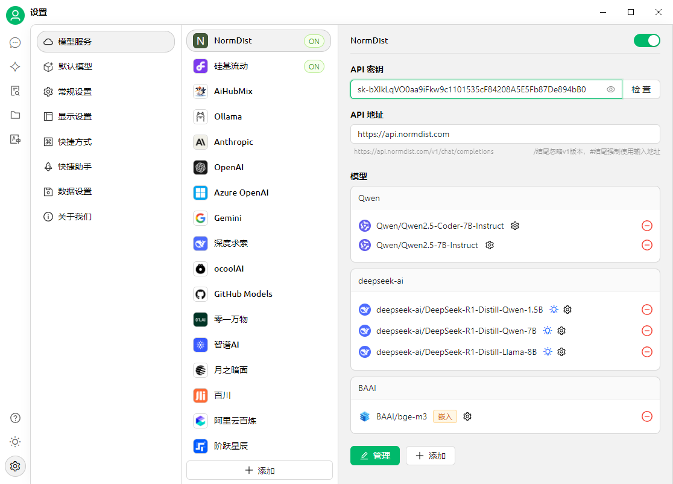This screenshot has height=484, width=673.
Task: Click the API 地址 input field
Action: (505, 134)
